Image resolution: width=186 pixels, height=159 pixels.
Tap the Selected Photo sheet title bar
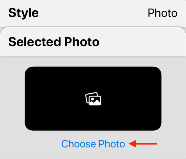tap(93, 42)
